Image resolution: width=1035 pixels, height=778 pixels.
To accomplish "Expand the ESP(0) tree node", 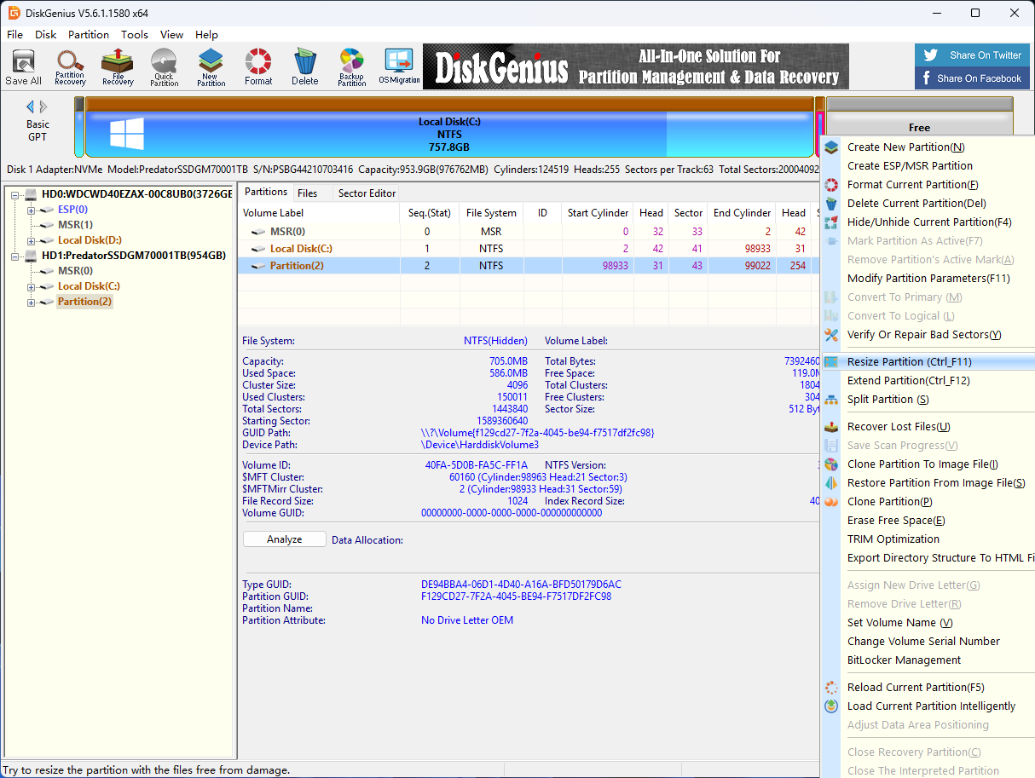I will tap(32, 210).
